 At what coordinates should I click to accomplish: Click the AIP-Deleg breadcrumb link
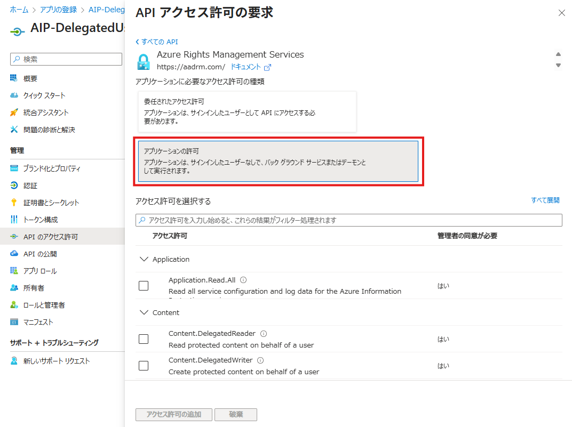(x=107, y=10)
